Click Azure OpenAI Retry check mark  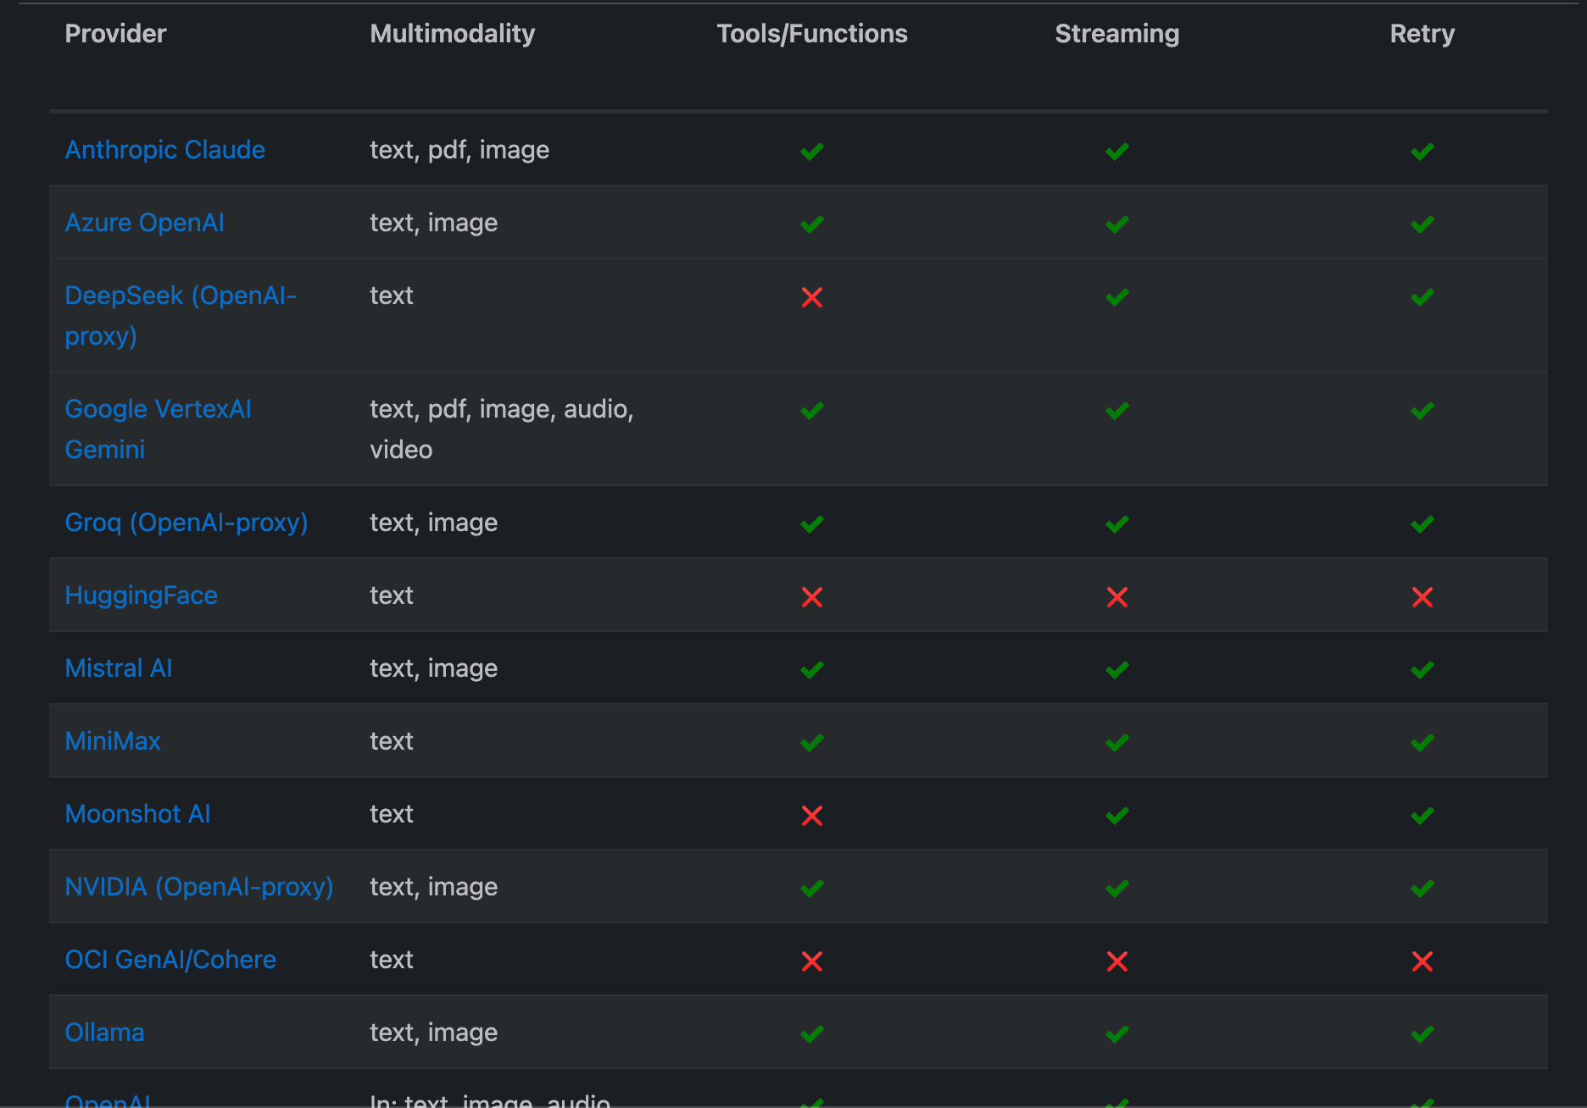pos(1423,224)
